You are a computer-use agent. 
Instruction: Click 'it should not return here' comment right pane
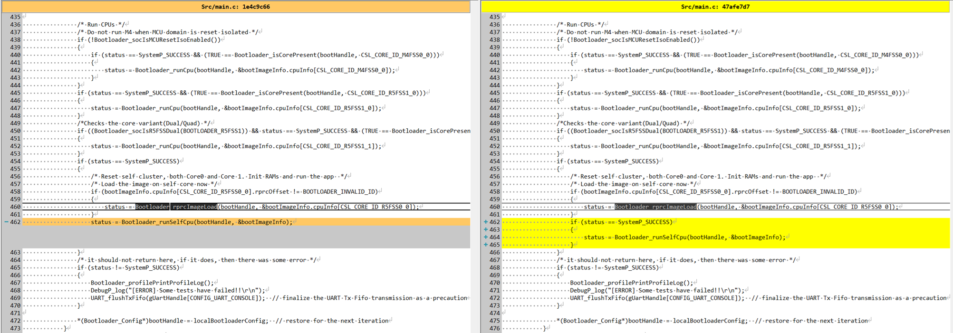(x=676, y=260)
